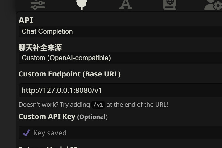Open Advanced Formatting letter A icon
This screenshot has height=148, width=222.
[126, 4]
